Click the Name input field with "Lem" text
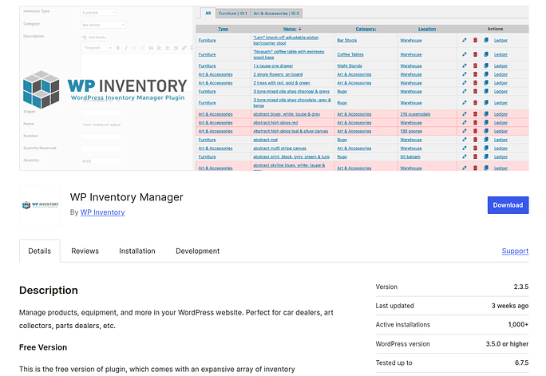546x376 pixels. [101, 125]
